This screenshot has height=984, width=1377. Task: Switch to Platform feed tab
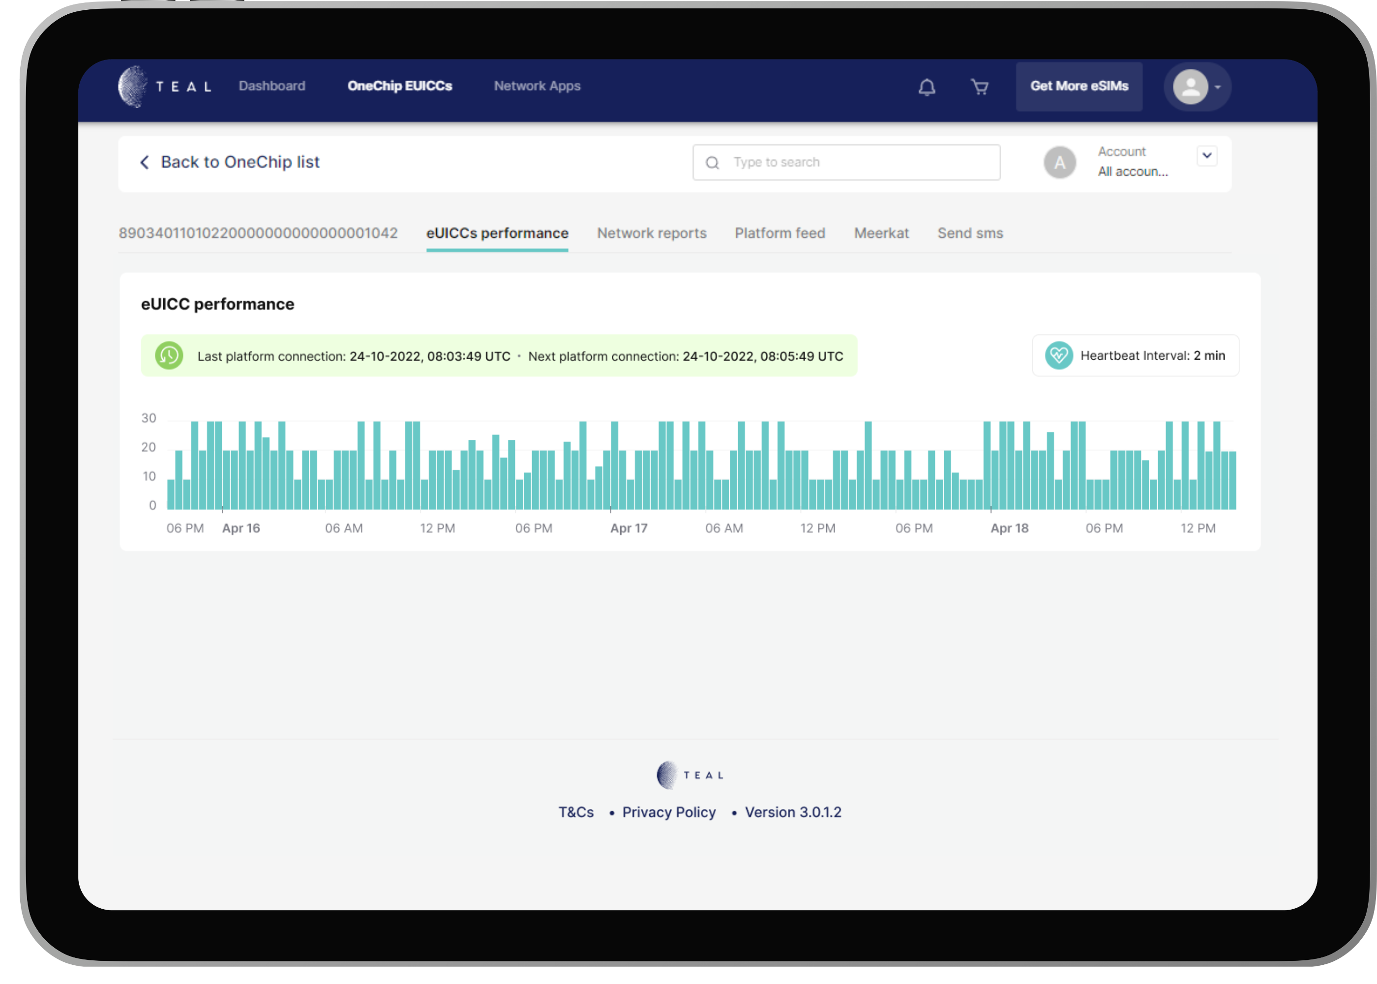coord(780,233)
